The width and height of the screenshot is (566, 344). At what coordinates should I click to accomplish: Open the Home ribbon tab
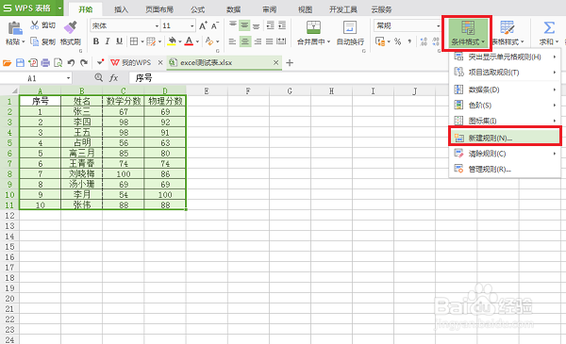pos(86,9)
